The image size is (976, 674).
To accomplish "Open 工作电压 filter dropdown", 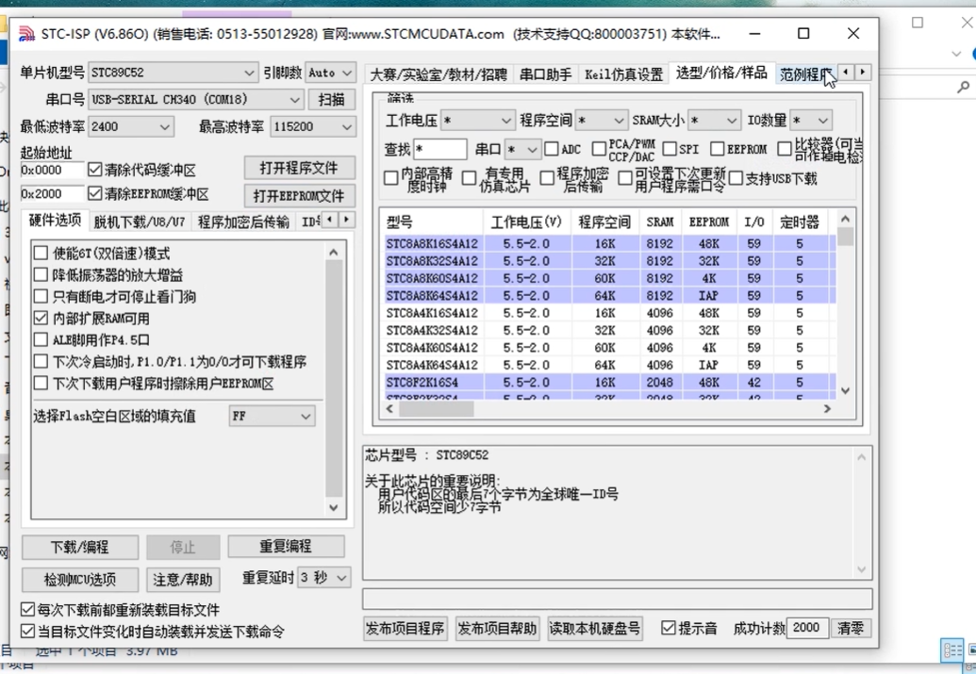I will [x=477, y=120].
